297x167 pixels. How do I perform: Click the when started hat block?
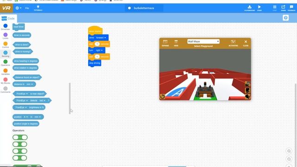click(x=95, y=31)
